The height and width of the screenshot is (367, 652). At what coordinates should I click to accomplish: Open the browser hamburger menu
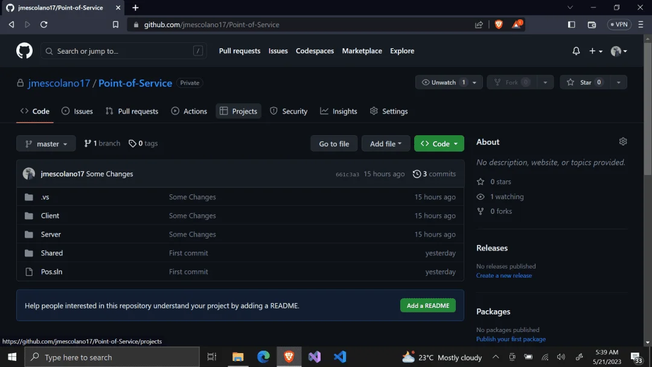coord(641,25)
